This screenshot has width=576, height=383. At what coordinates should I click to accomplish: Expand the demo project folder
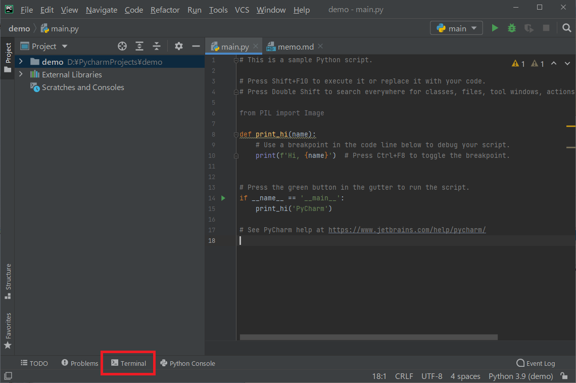(21, 61)
